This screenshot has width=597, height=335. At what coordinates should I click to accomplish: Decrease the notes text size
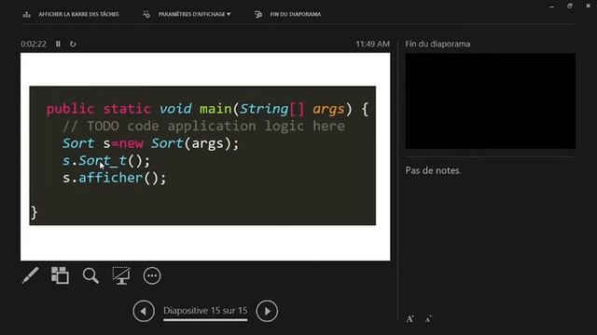click(x=428, y=319)
